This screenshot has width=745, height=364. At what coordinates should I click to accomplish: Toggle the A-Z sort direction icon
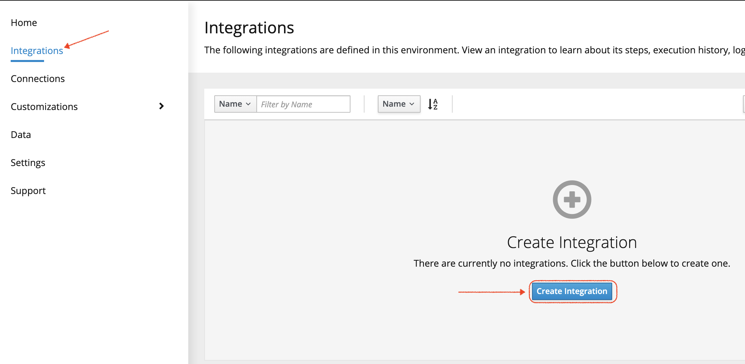433,104
